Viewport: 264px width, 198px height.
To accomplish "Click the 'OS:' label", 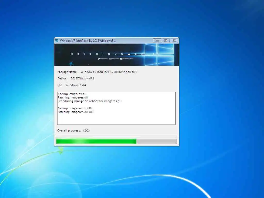I will click(x=60, y=85).
